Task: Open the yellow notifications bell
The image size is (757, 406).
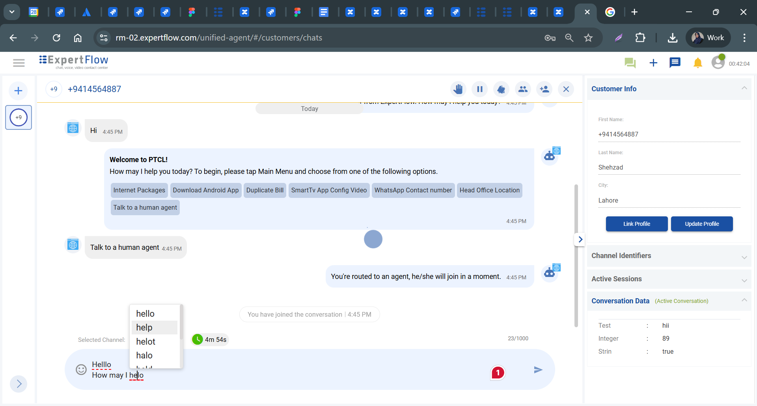Action: [697, 63]
